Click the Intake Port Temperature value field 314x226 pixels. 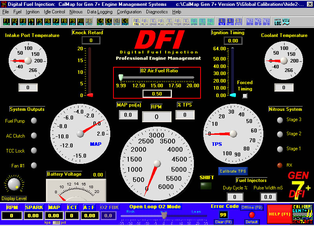pos(28,87)
